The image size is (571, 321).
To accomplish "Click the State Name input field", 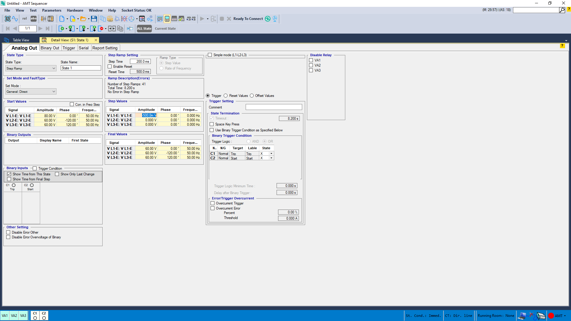I will [81, 68].
